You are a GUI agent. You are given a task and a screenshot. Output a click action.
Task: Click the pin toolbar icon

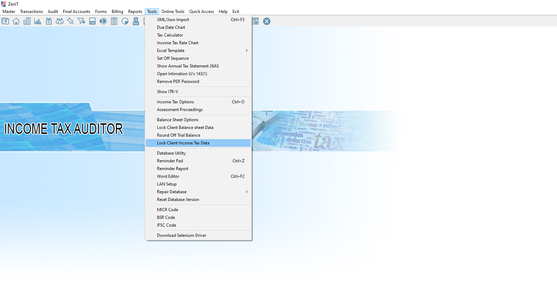click(x=71, y=21)
